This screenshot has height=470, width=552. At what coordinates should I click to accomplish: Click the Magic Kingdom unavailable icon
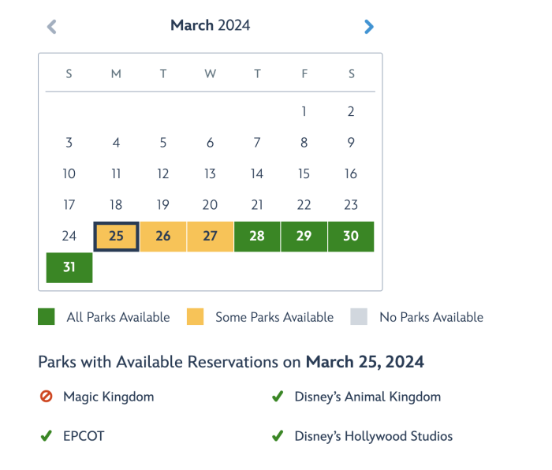click(x=46, y=397)
